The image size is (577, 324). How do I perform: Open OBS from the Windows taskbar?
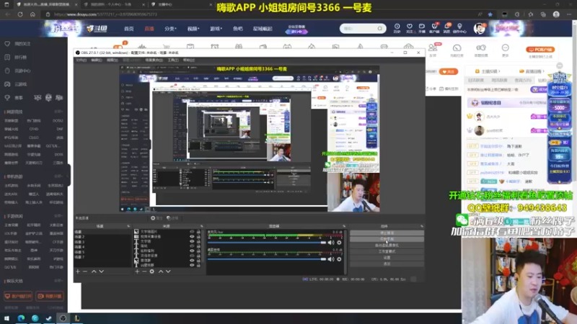click(63, 318)
